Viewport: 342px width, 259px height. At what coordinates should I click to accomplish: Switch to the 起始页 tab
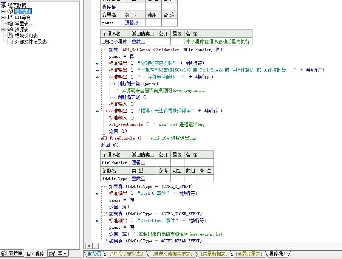click(94, 254)
